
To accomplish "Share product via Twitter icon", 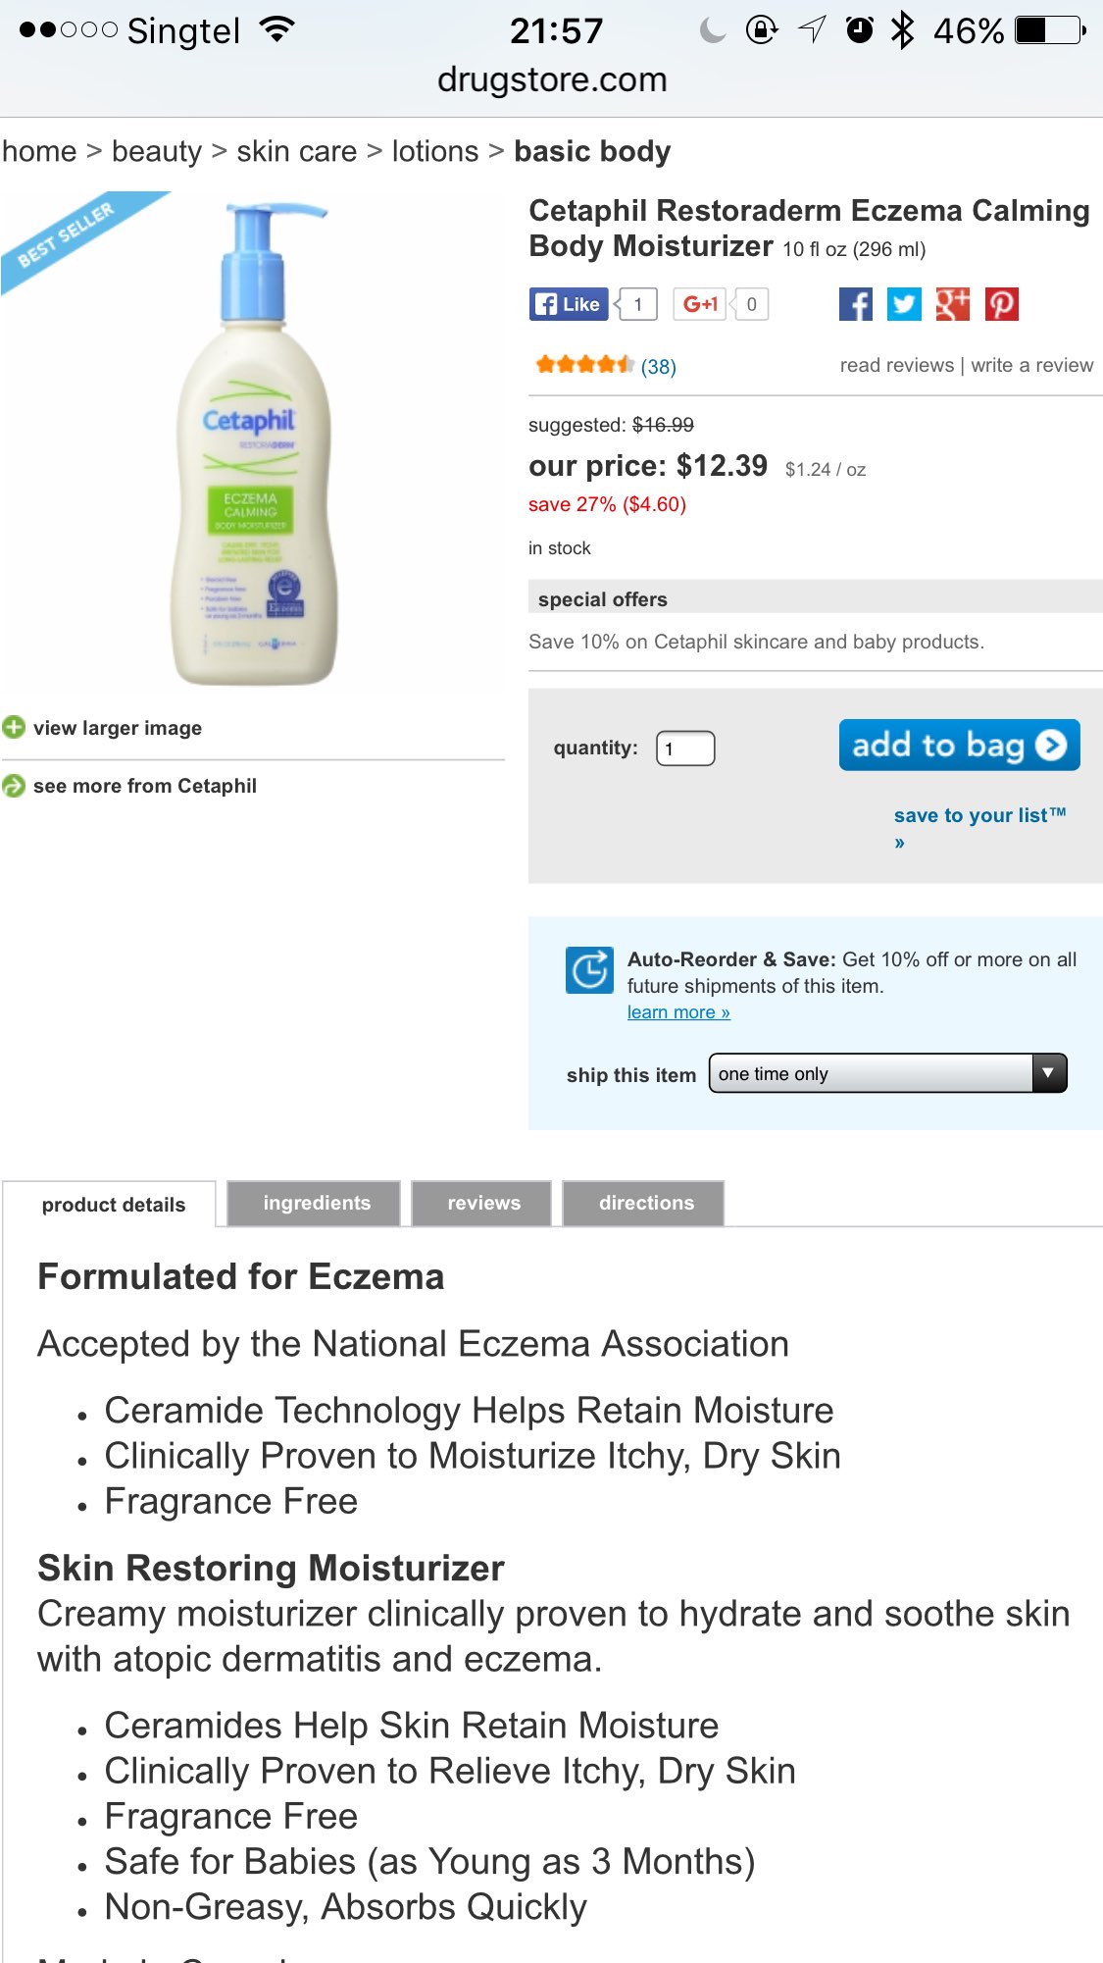I will tap(904, 304).
